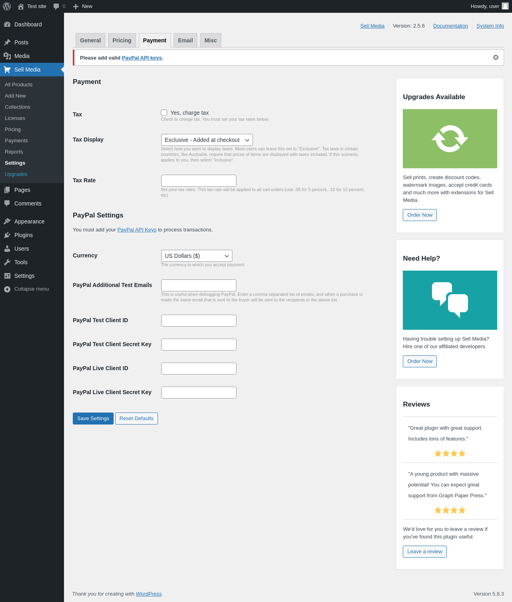The height and width of the screenshot is (602, 512).
Task: Click the green Upgrades refresh image
Action: 450,139
